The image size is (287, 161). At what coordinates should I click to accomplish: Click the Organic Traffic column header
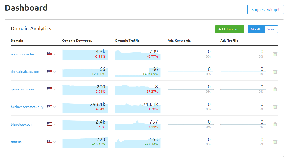tap(127, 41)
